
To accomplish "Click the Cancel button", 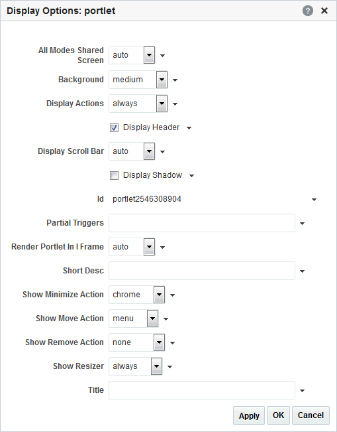I will [311, 415].
